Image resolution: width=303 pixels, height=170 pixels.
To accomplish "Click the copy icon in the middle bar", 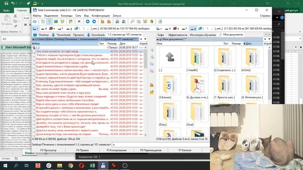I will (x=152, y=64).
